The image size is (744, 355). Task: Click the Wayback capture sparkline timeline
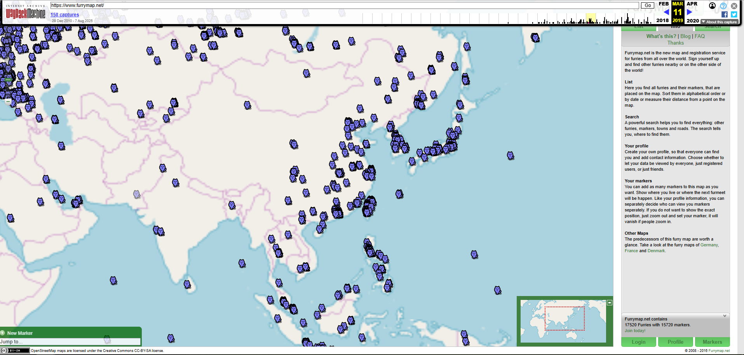[507, 18]
